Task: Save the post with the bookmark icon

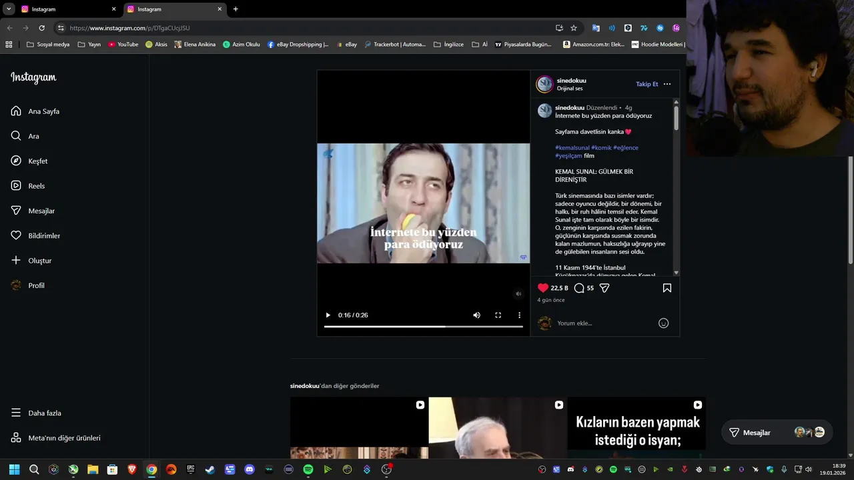Action: (x=667, y=288)
